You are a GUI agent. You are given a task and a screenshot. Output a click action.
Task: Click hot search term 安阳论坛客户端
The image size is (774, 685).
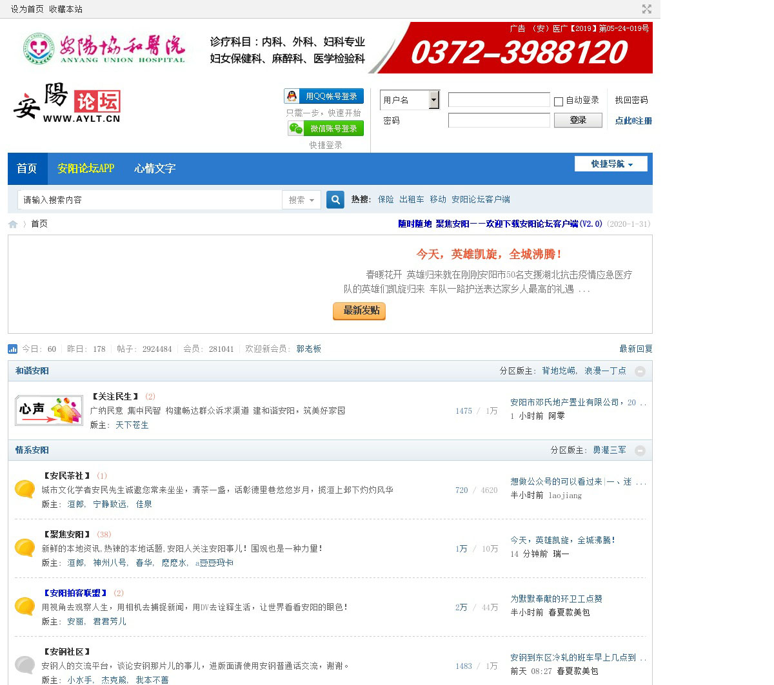(481, 199)
